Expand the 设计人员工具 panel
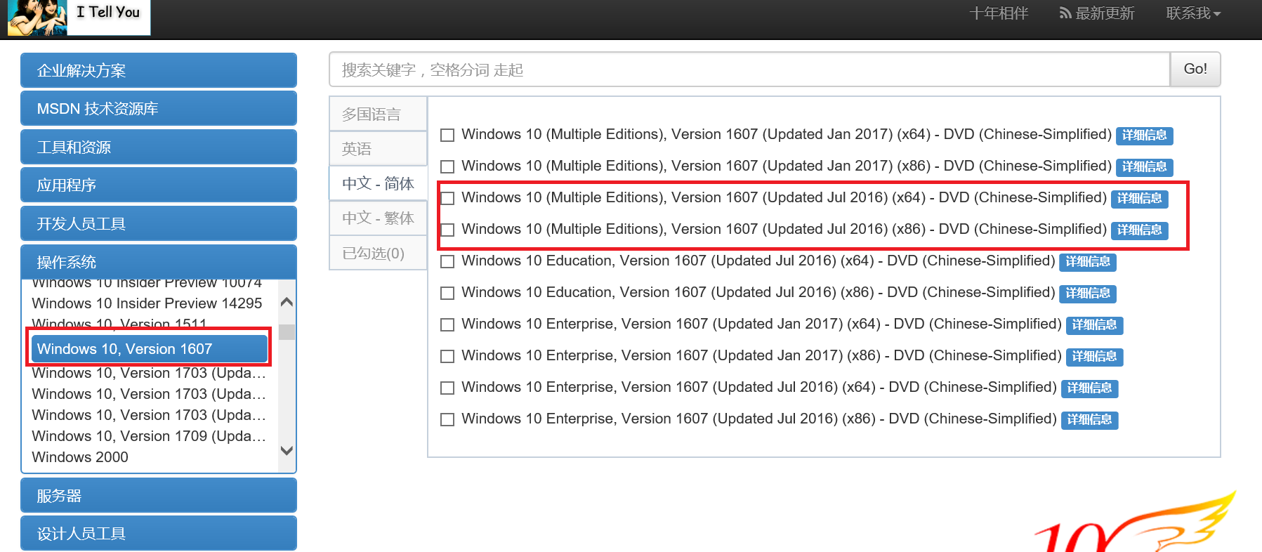This screenshot has width=1262, height=552. (x=159, y=534)
